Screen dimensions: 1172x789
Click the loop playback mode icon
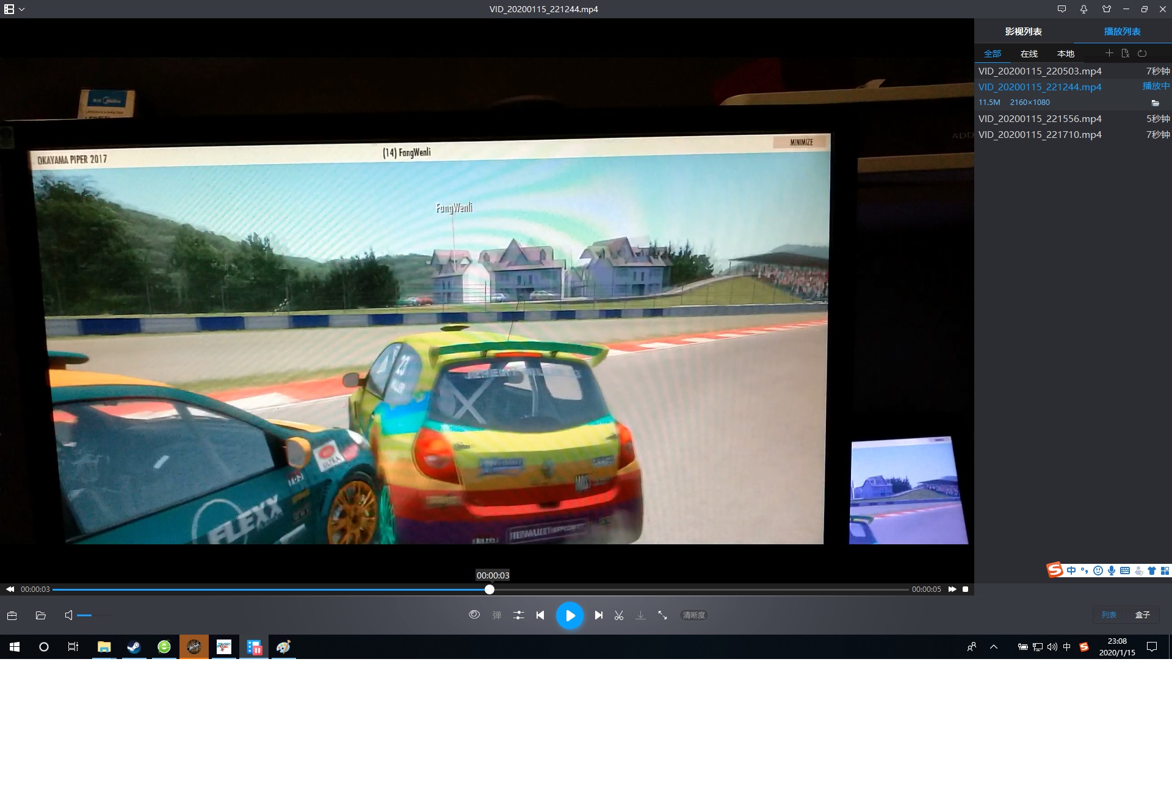[x=1142, y=53]
